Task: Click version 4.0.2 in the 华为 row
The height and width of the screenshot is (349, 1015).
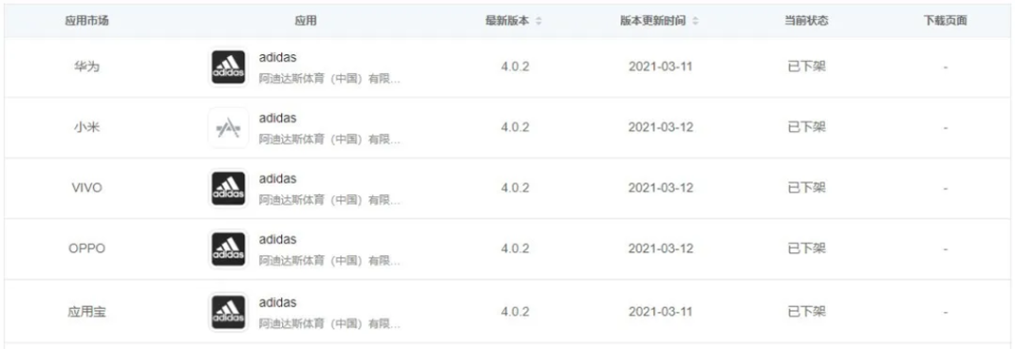Action: point(515,67)
